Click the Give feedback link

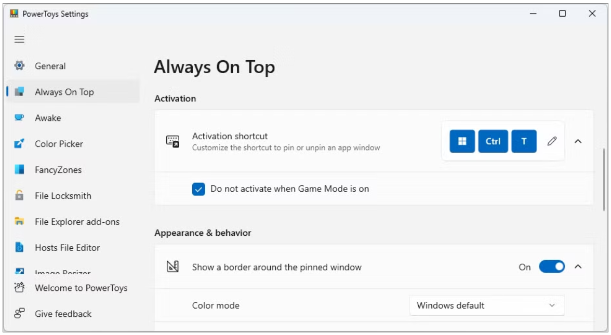[63, 314]
